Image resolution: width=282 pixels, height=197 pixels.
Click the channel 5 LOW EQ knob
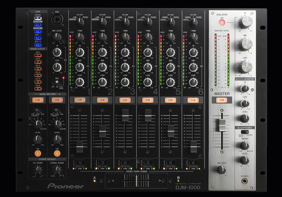[x=171, y=82]
